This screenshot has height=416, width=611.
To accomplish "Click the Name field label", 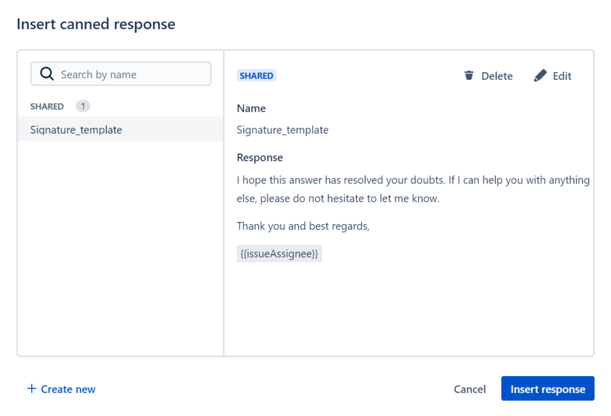I will 251,108.
